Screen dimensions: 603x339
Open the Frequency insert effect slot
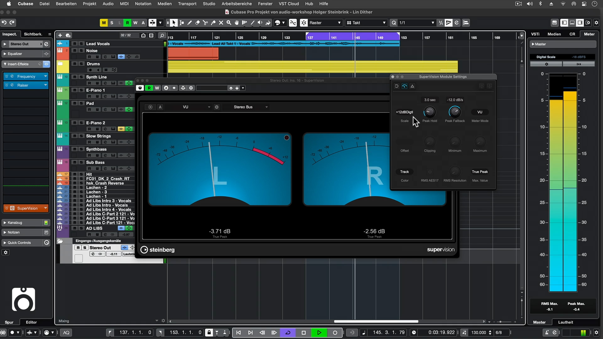click(26, 77)
